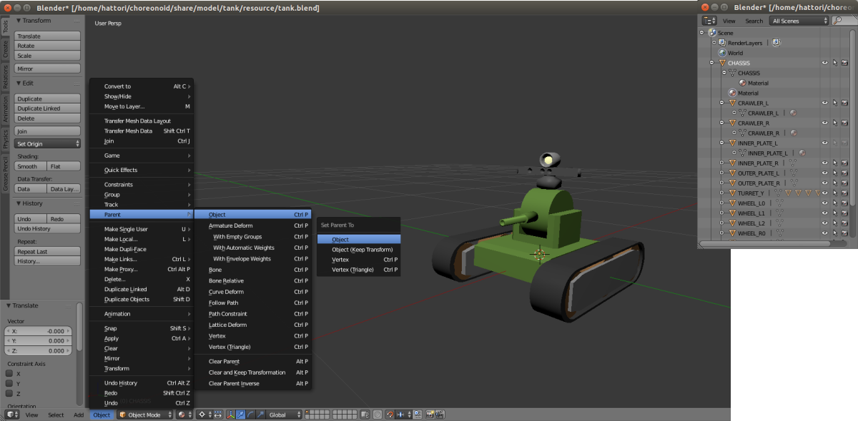Toggle renderability camera icon for CRAWLER_L
The height and width of the screenshot is (421, 858).
pos(844,103)
